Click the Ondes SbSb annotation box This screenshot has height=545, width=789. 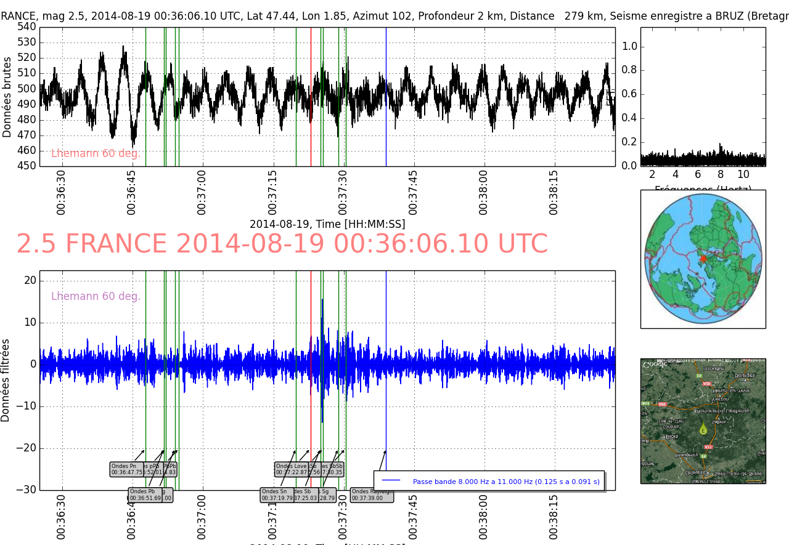[x=333, y=469]
